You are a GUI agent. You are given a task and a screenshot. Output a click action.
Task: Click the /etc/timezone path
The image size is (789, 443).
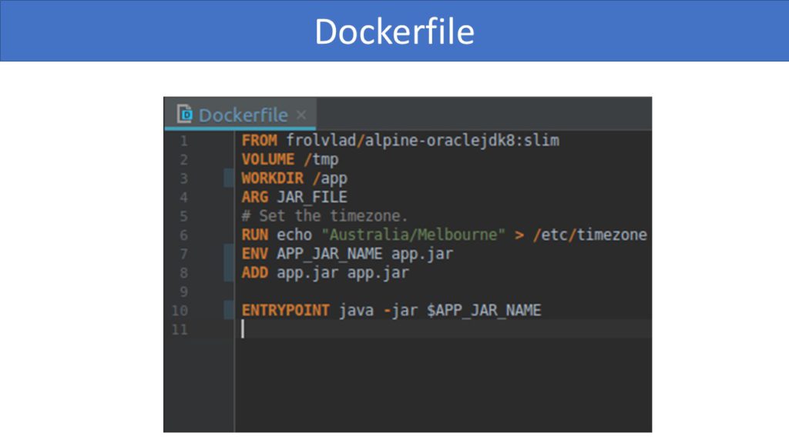589,235
